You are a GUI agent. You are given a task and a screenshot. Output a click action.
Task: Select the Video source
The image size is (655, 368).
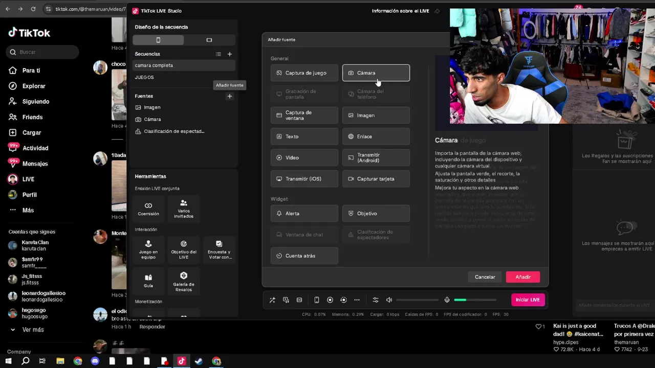coord(304,157)
